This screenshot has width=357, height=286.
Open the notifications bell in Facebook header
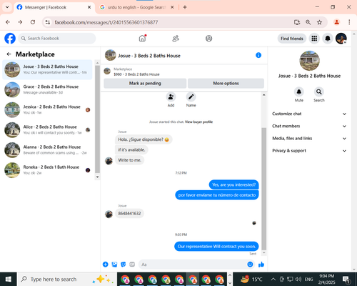coord(328,39)
